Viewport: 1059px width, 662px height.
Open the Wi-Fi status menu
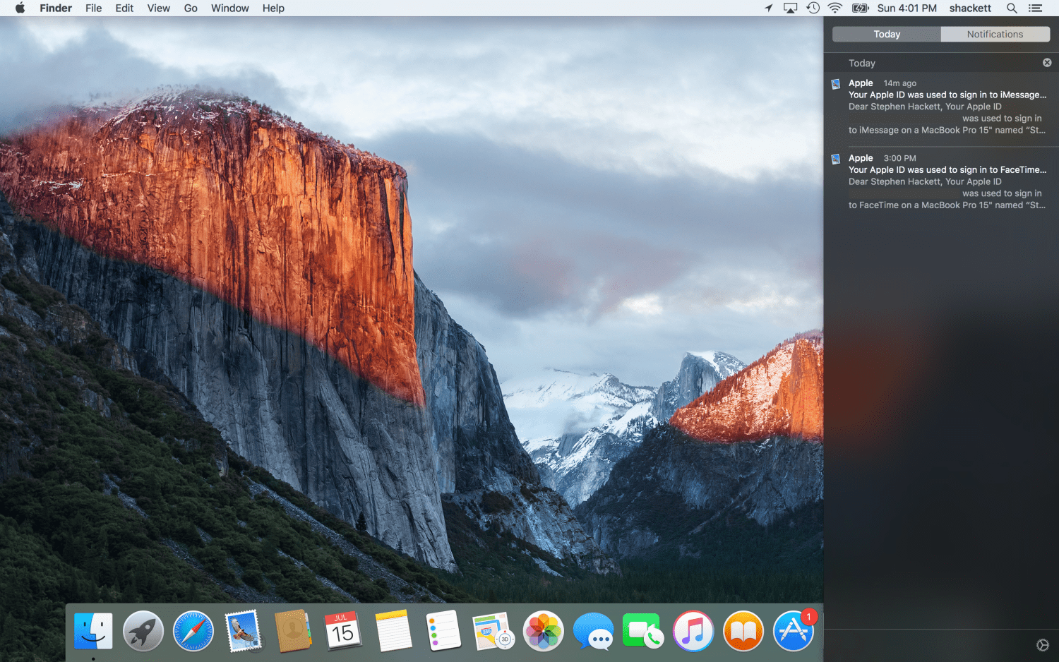(x=835, y=8)
